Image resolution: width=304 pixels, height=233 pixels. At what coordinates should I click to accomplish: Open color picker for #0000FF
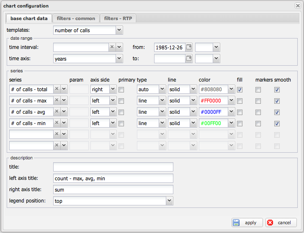(232, 112)
